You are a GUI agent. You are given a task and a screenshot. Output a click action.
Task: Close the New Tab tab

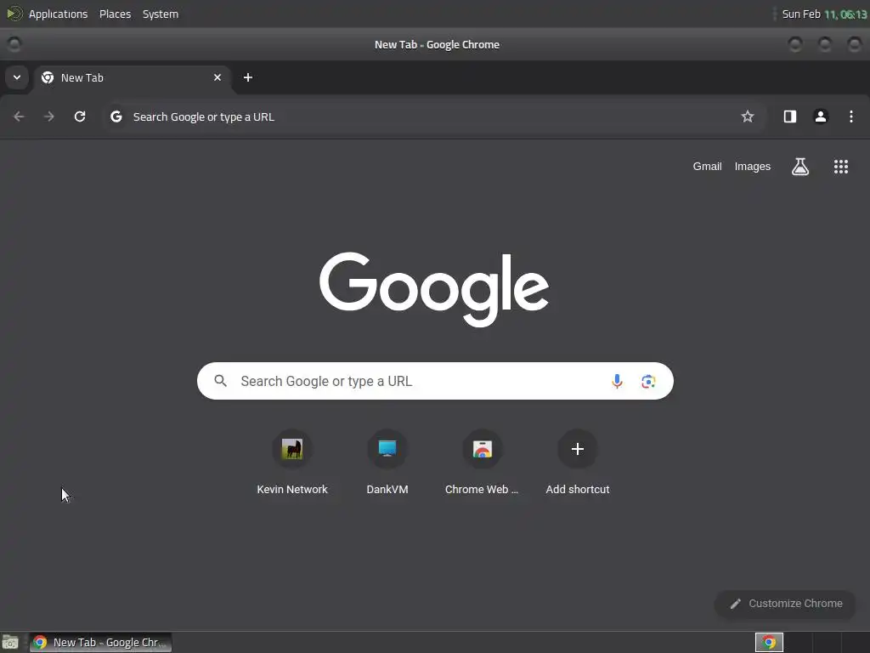click(217, 77)
